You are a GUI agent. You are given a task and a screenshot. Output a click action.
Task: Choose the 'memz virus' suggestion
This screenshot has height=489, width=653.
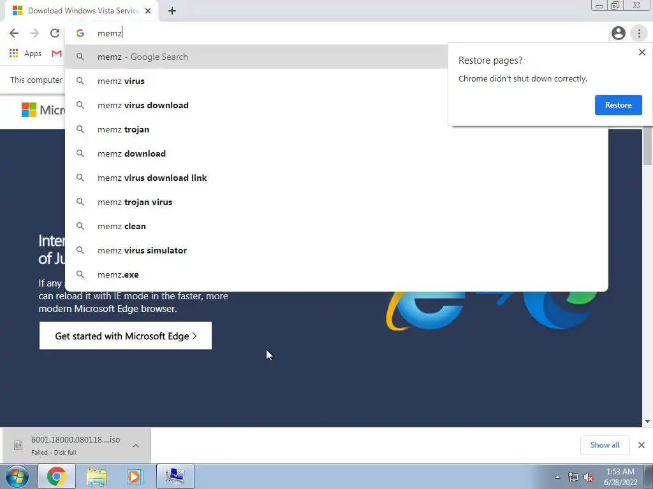[337, 81]
